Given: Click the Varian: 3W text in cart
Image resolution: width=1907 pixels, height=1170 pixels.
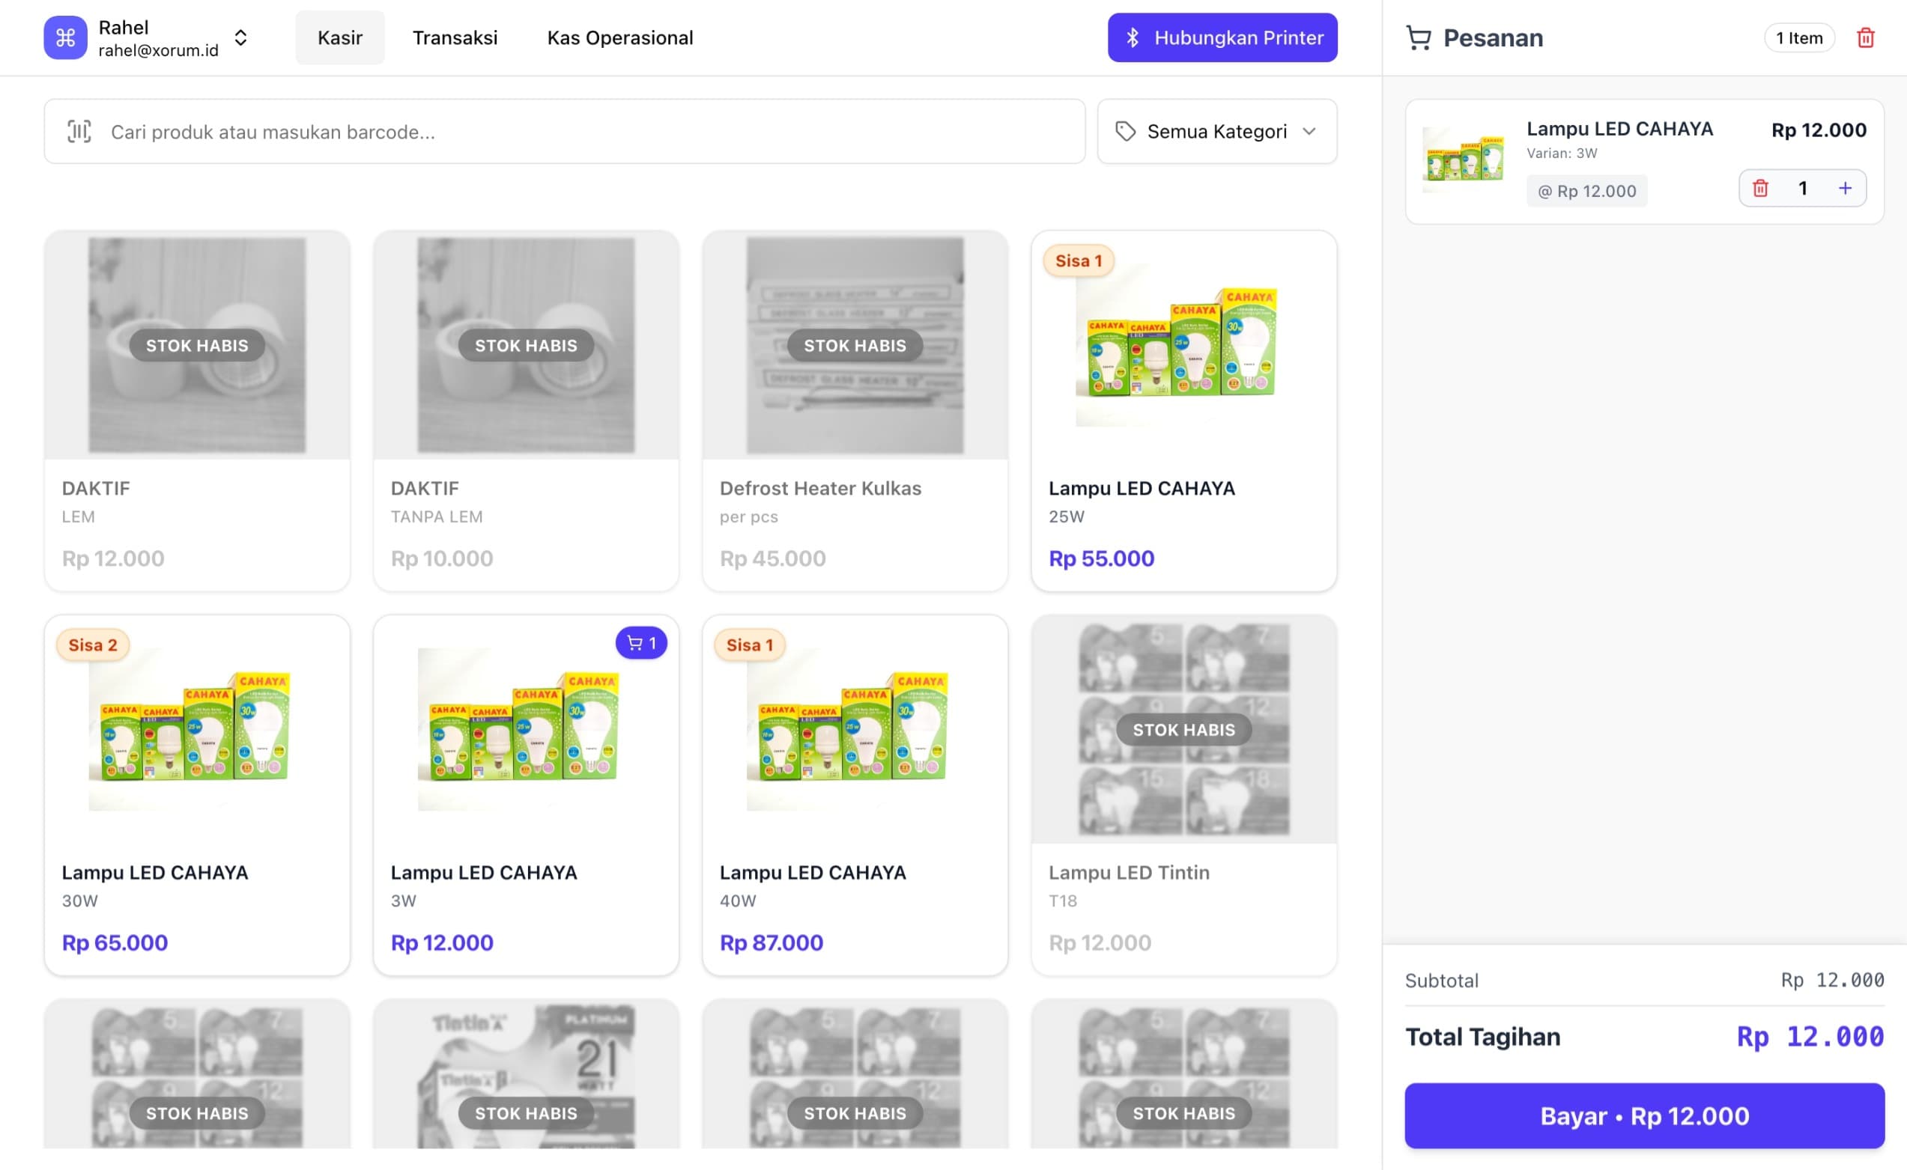Looking at the screenshot, I should click(1561, 153).
